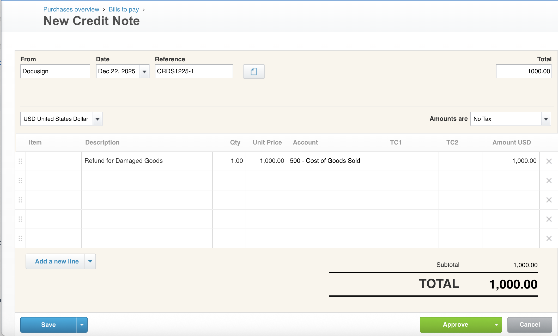Click the TC1 cell in the first row
Image resolution: width=558 pixels, height=336 pixels.
click(411, 161)
